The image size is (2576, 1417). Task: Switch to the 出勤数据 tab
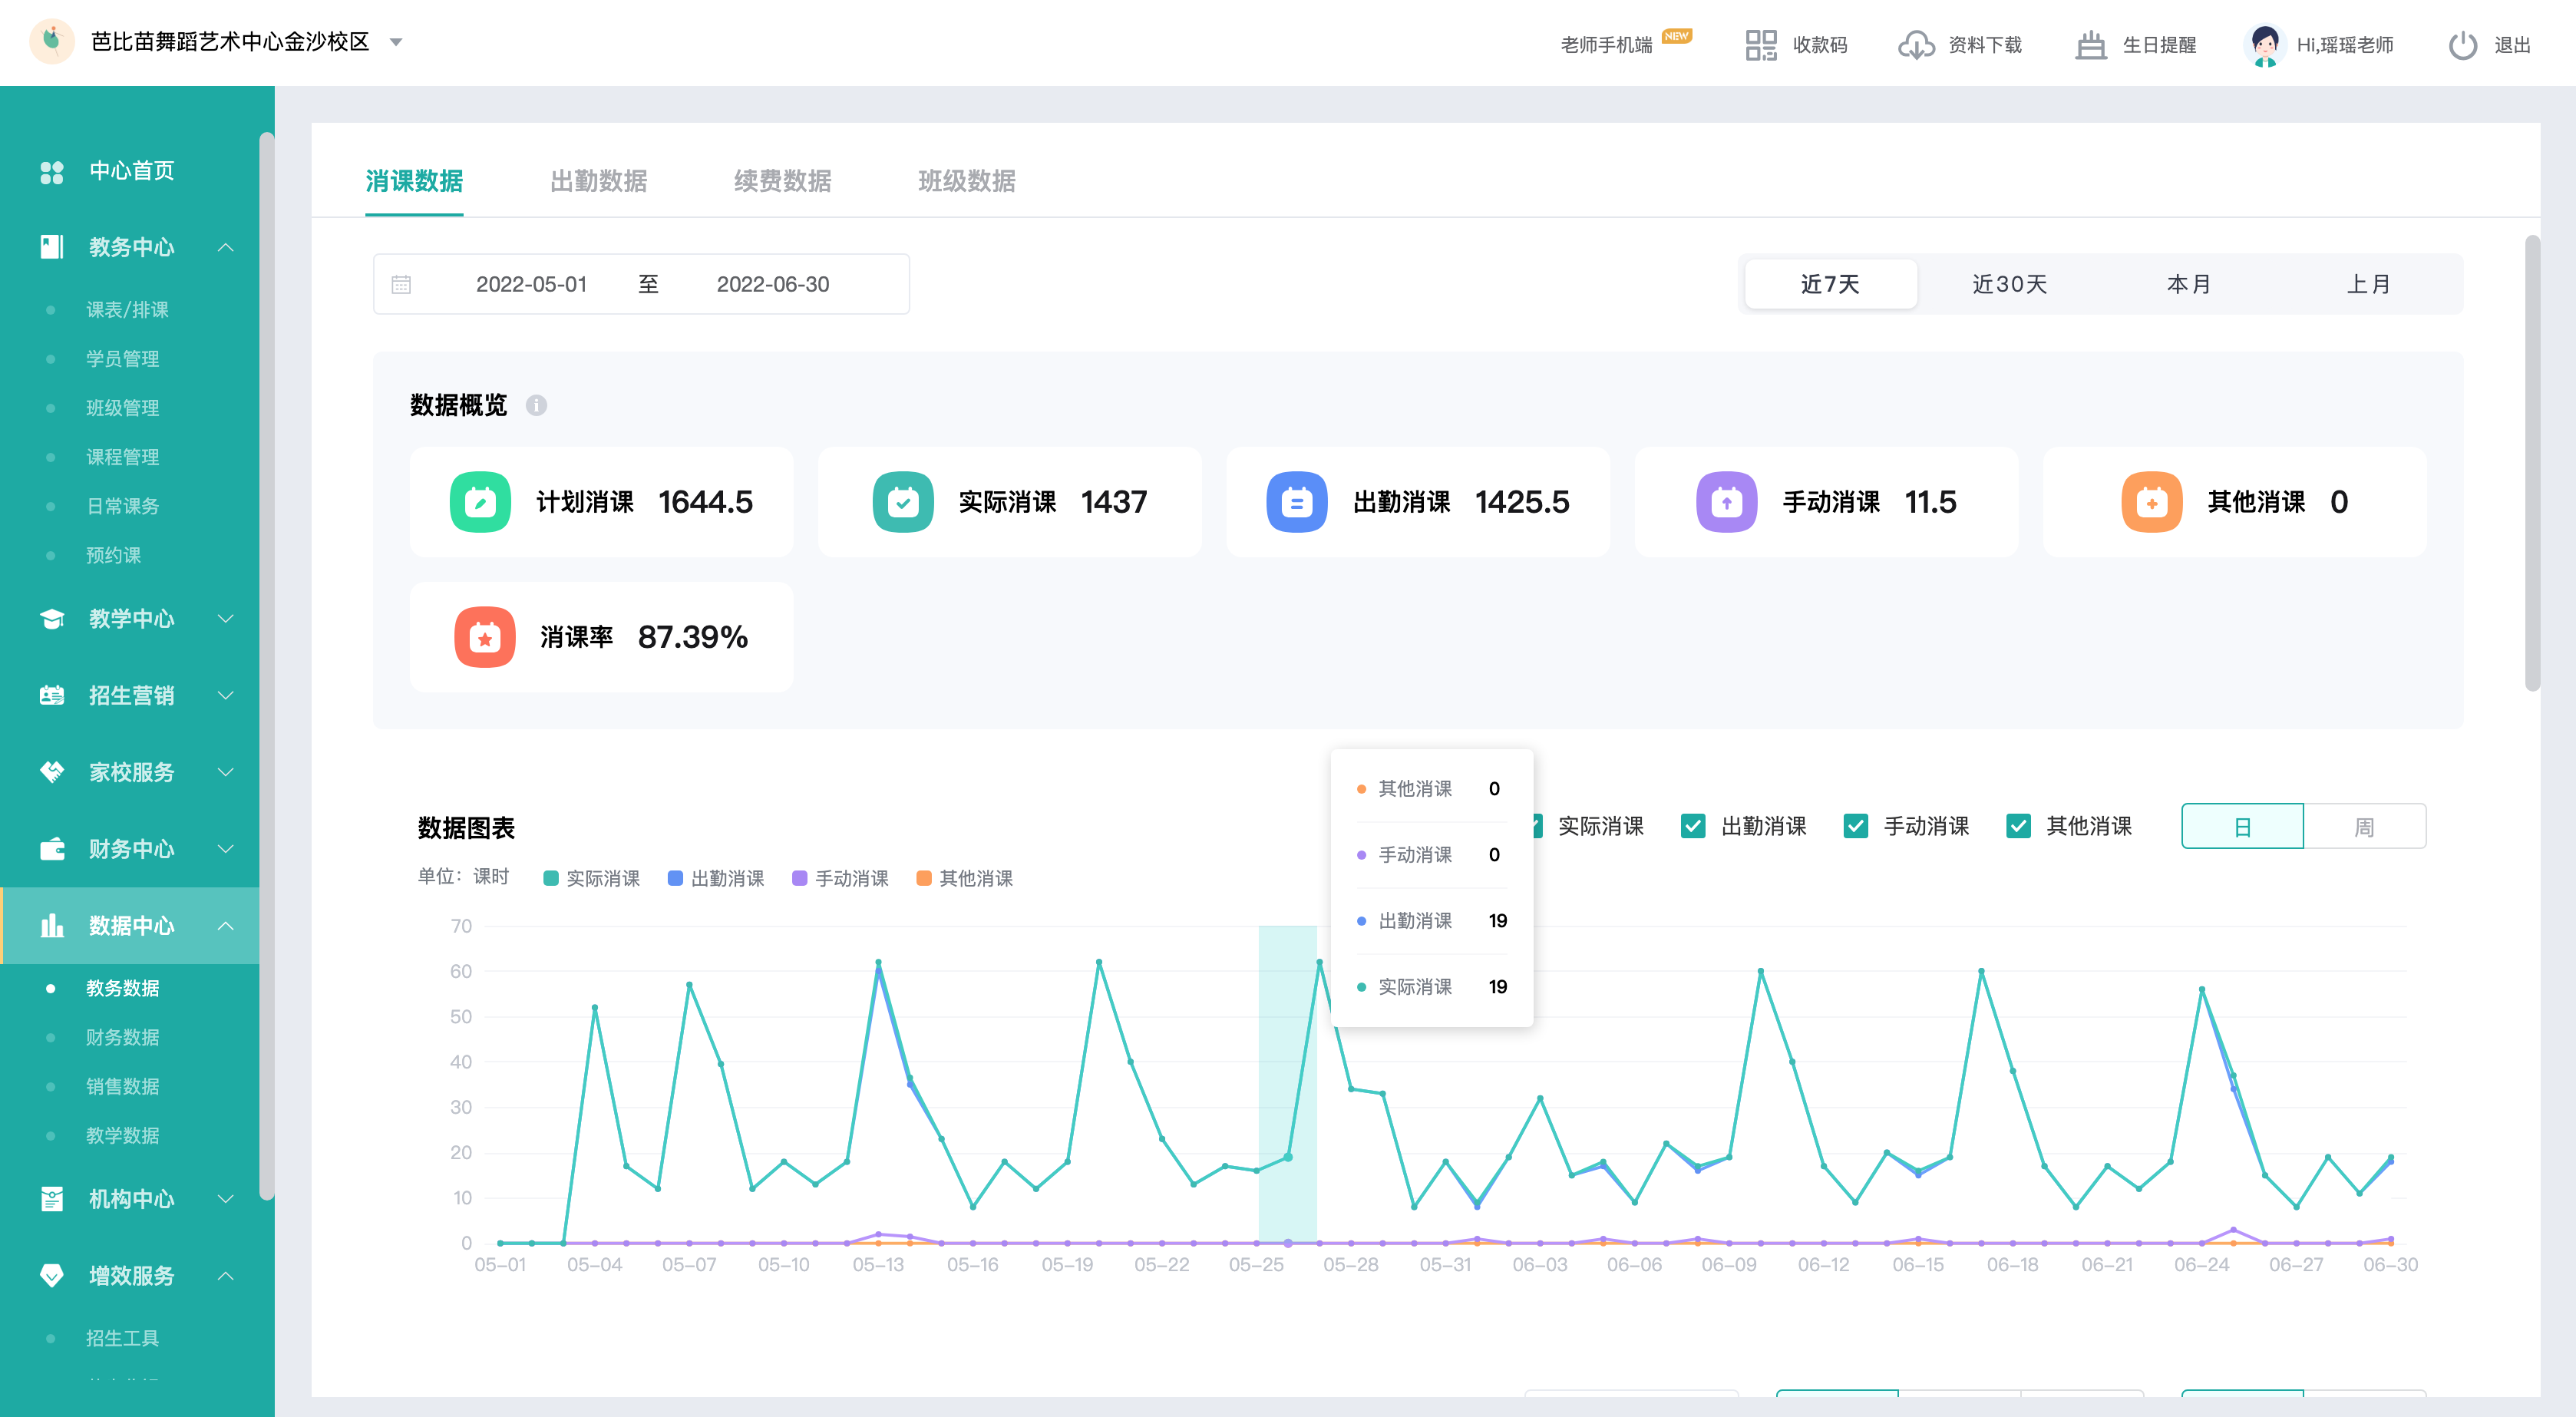click(x=598, y=181)
